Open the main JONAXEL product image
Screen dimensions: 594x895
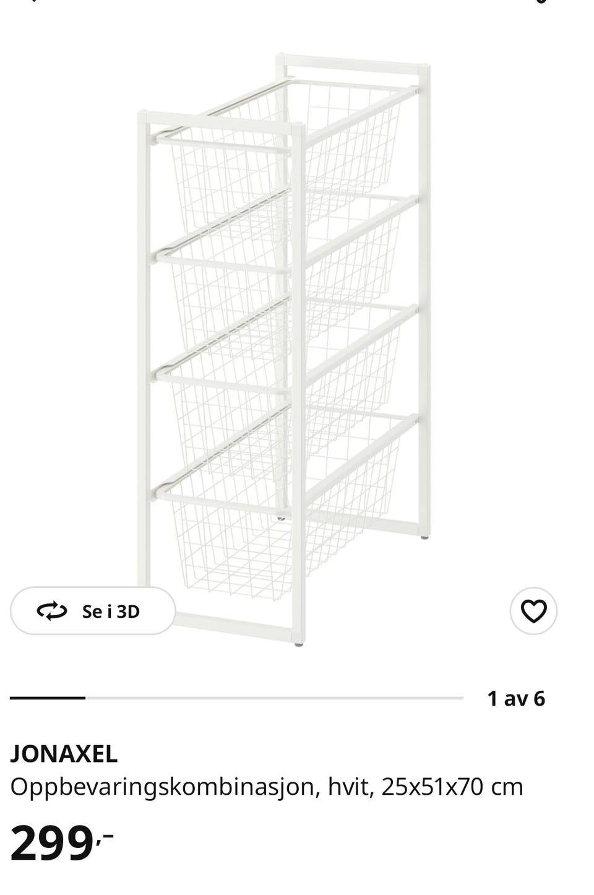[284, 350]
